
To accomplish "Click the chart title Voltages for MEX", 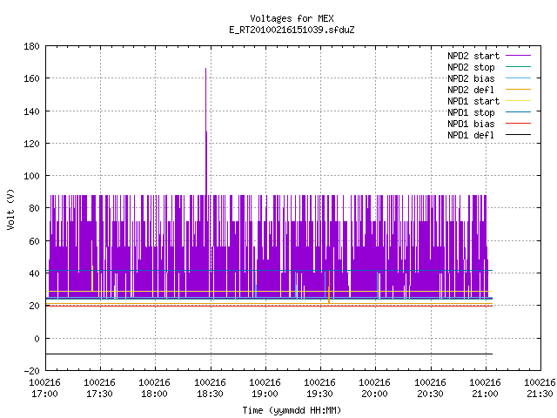I will pyautogui.click(x=292, y=18).
